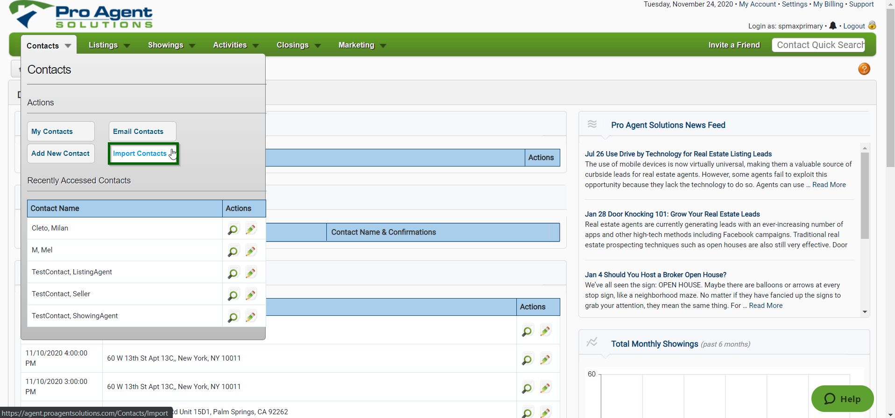
Task: Expand the Activities menu arrow
Action: pyautogui.click(x=256, y=46)
